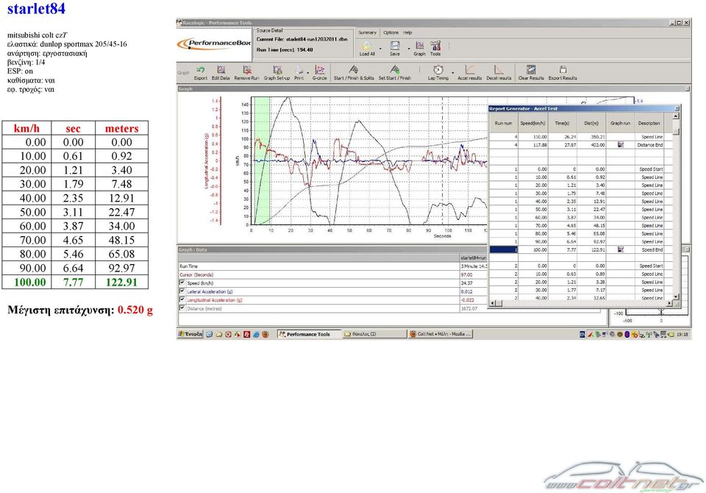Open the Load All dropdown arrow

coord(380,49)
